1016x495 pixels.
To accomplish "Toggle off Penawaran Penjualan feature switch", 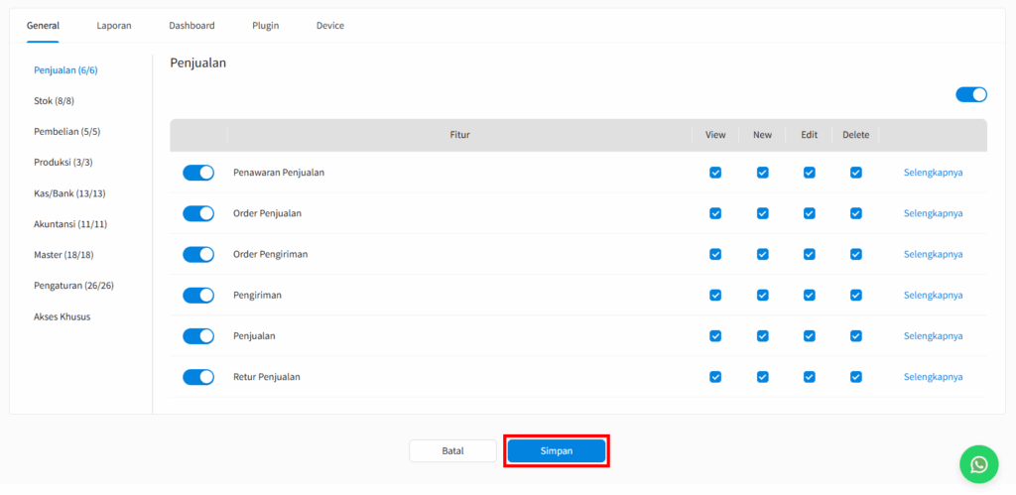I will click(x=198, y=173).
